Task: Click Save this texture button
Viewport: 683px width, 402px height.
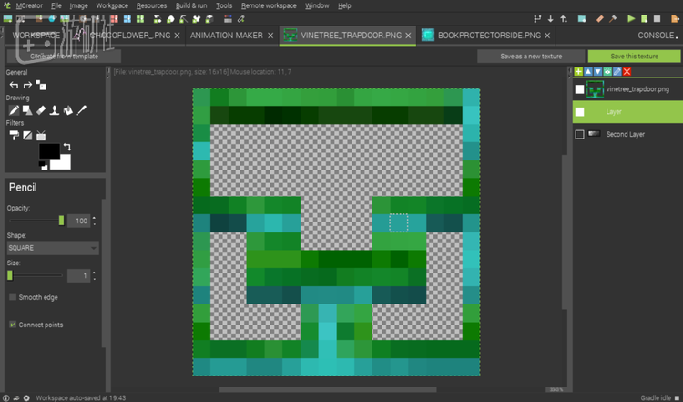Action: point(634,56)
